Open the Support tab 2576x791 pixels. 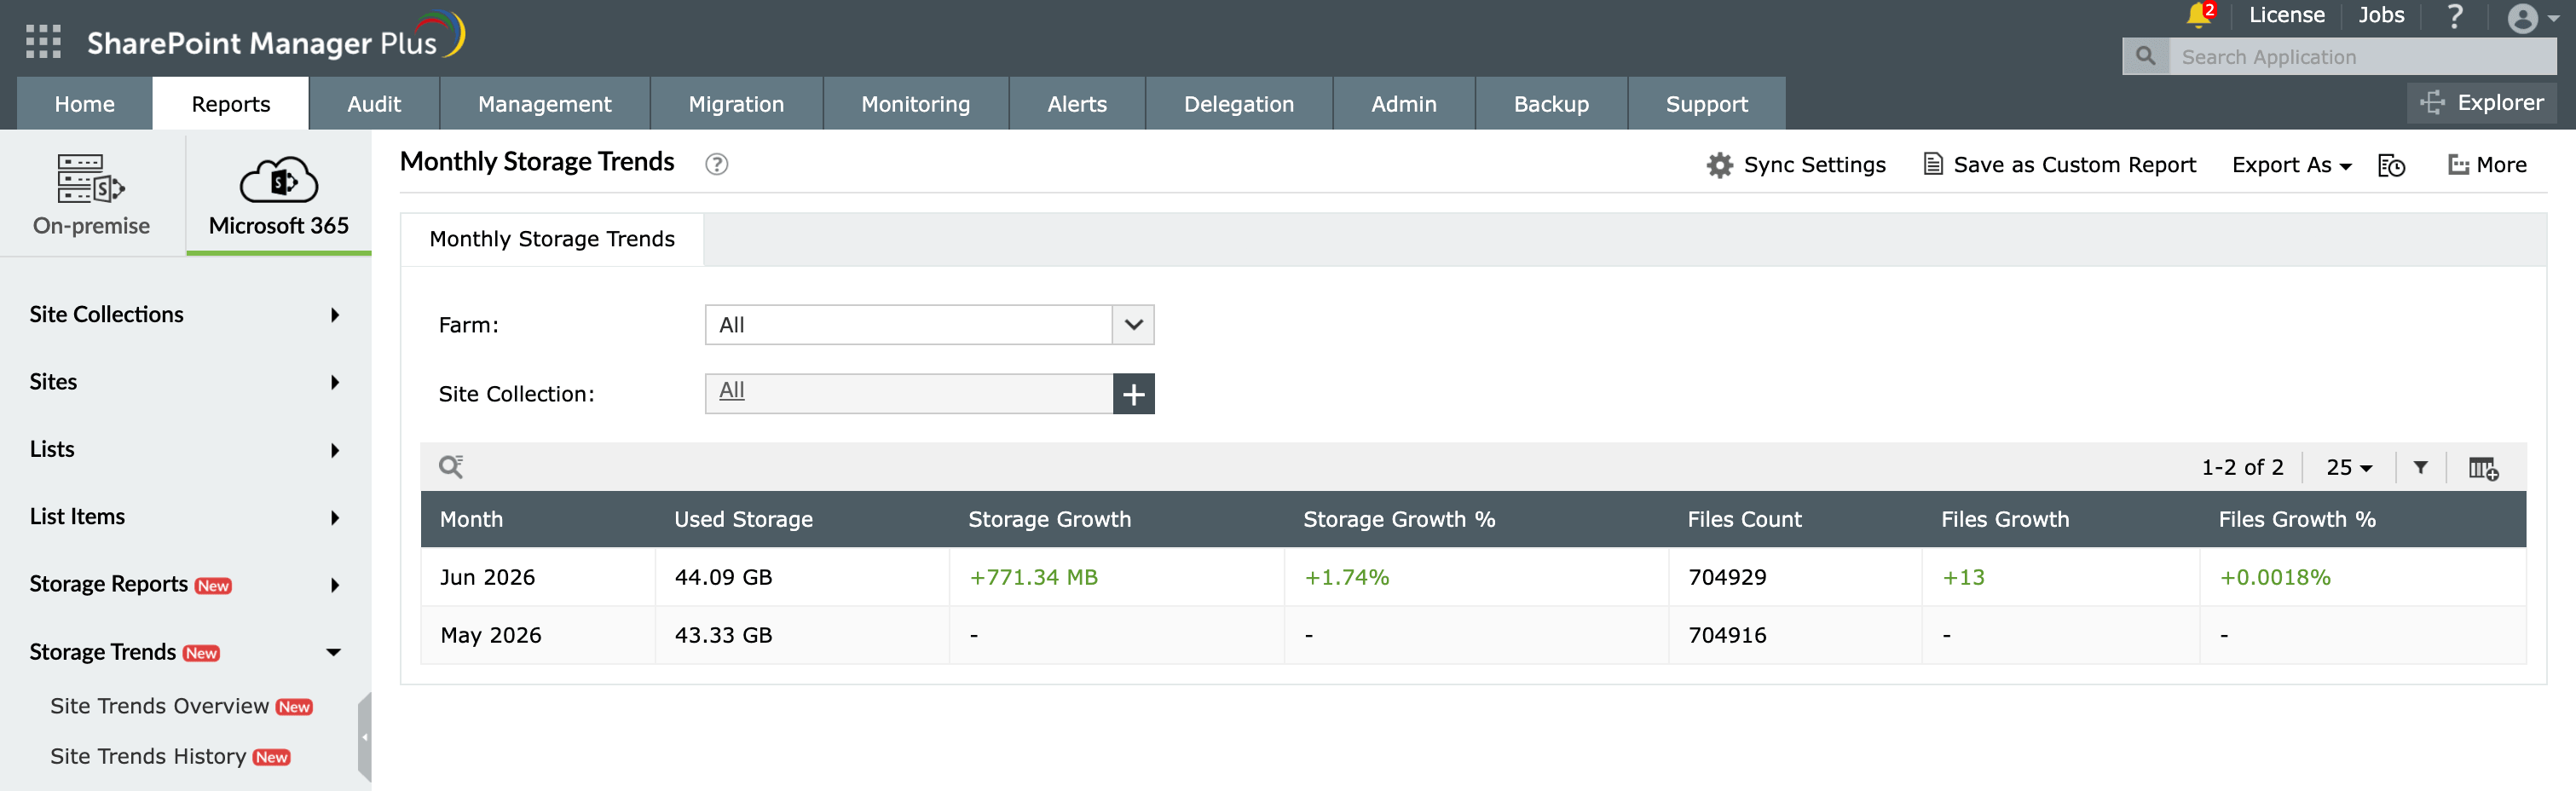1707,104
